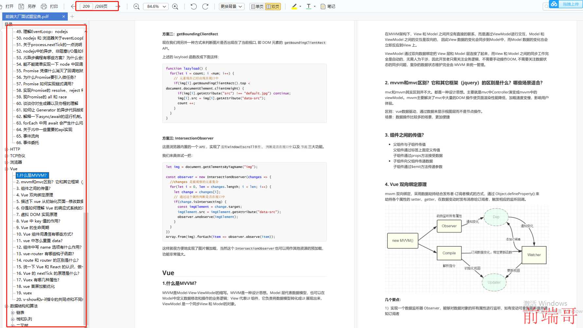Open the highlighter color dropdown arrow
Image resolution: width=583 pixels, height=328 pixels.
click(x=300, y=6)
